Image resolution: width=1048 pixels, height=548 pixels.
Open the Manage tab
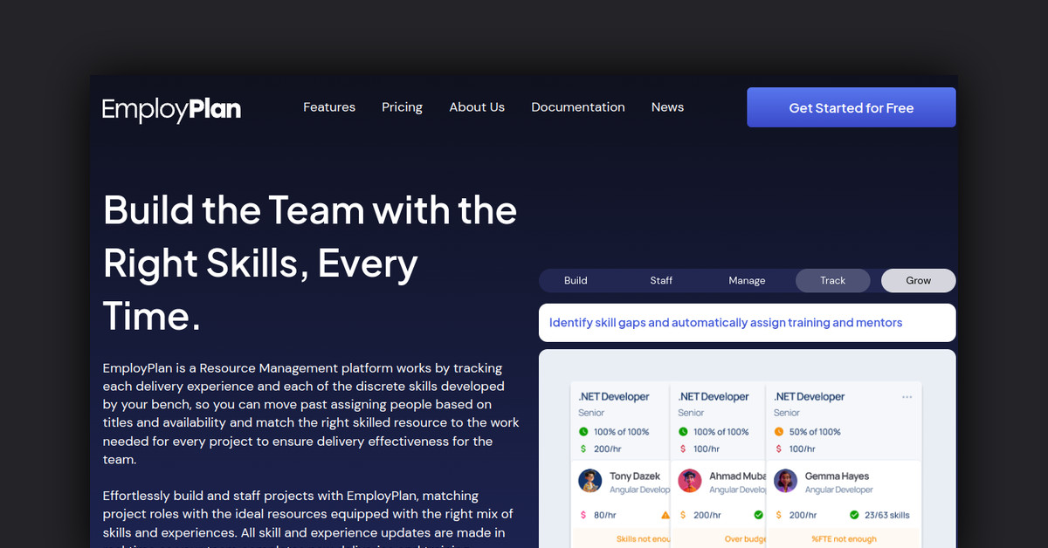[x=747, y=280]
